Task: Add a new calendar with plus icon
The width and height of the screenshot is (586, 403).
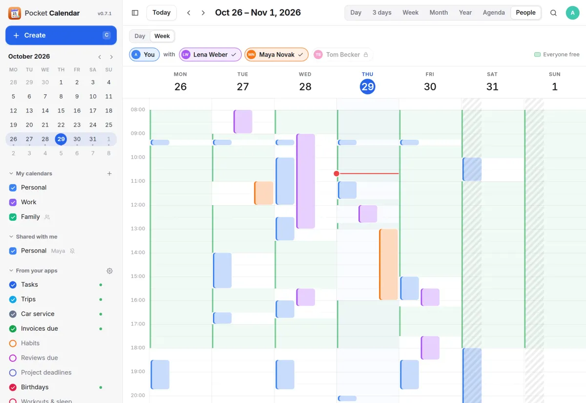Action: pyautogui.click(x=109, y=173)
